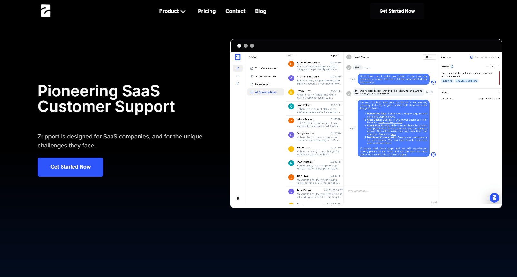The image size is (517, 277).
Task: Open the globe icon in the left rail
Action: (238, 83)
